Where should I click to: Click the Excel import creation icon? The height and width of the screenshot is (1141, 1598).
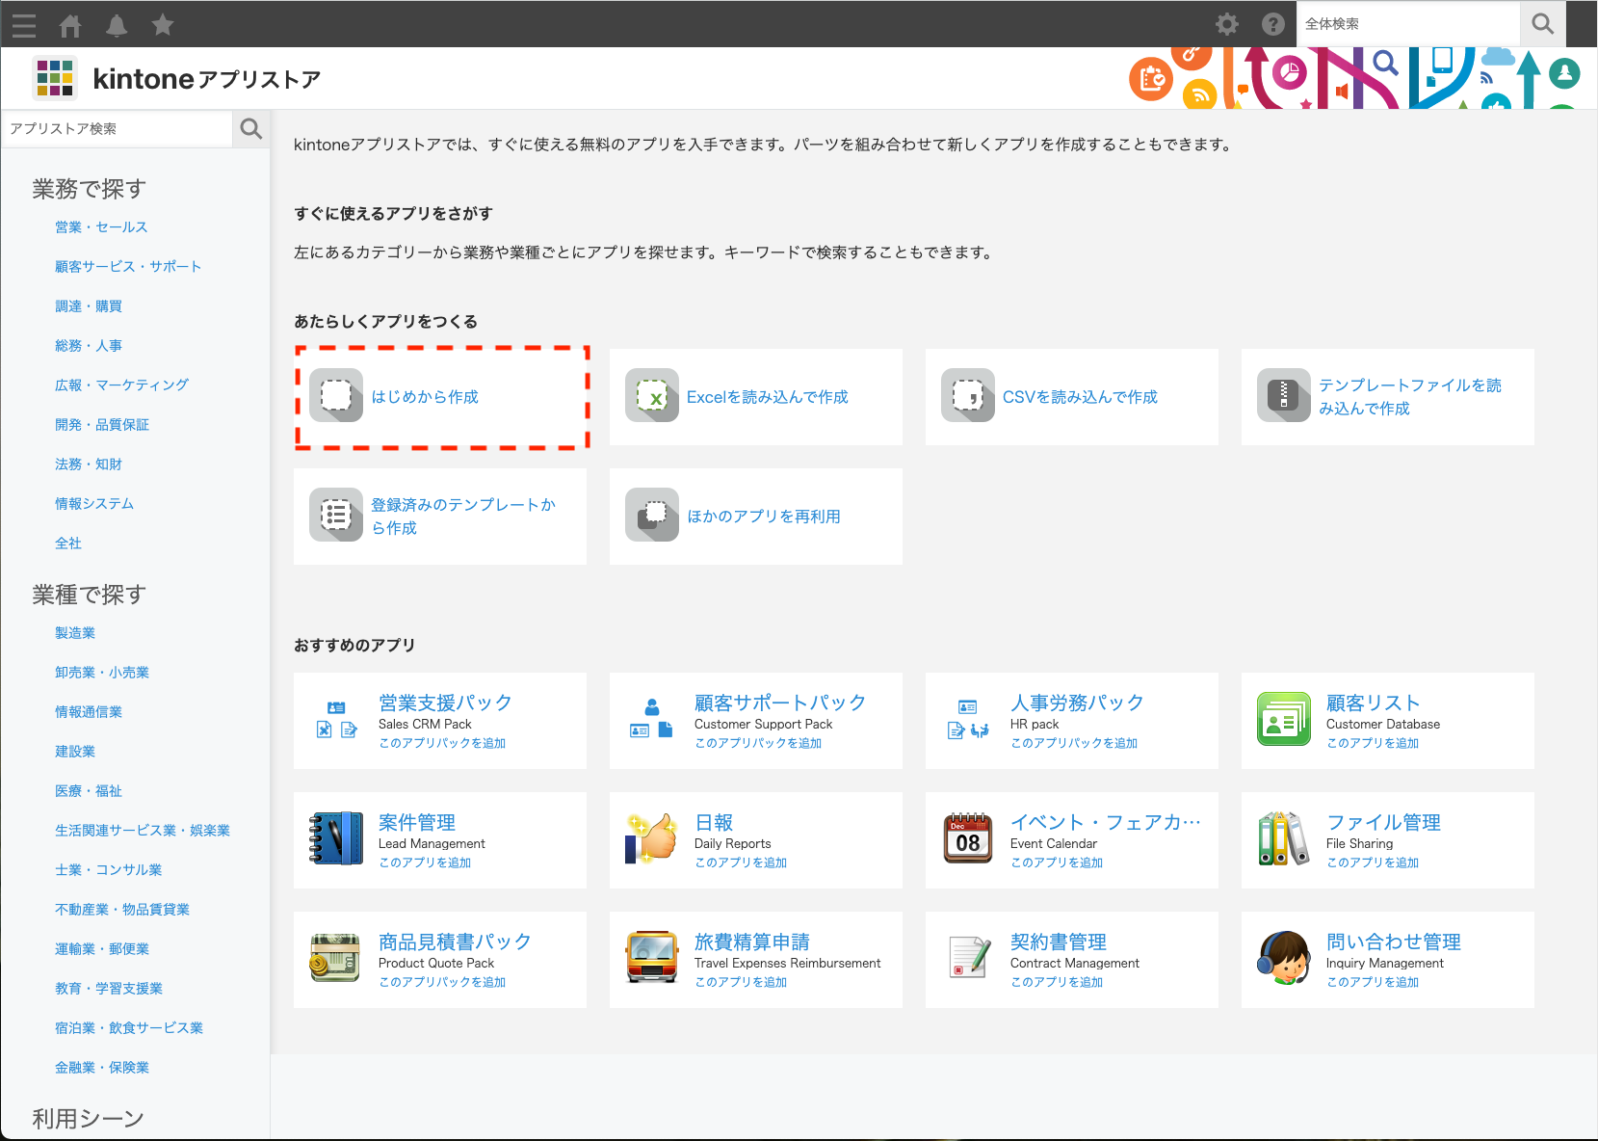tap(652, 396)
